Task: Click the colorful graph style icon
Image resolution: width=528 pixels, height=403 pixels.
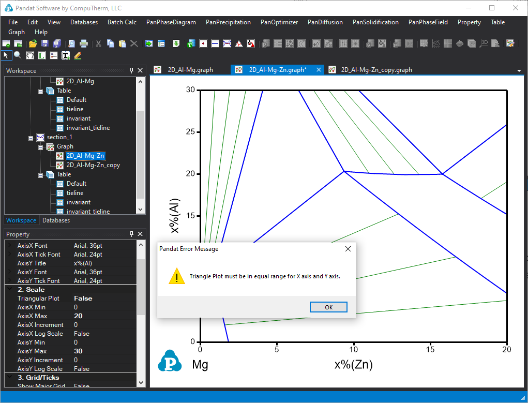Action: click(x=510, y=43)
